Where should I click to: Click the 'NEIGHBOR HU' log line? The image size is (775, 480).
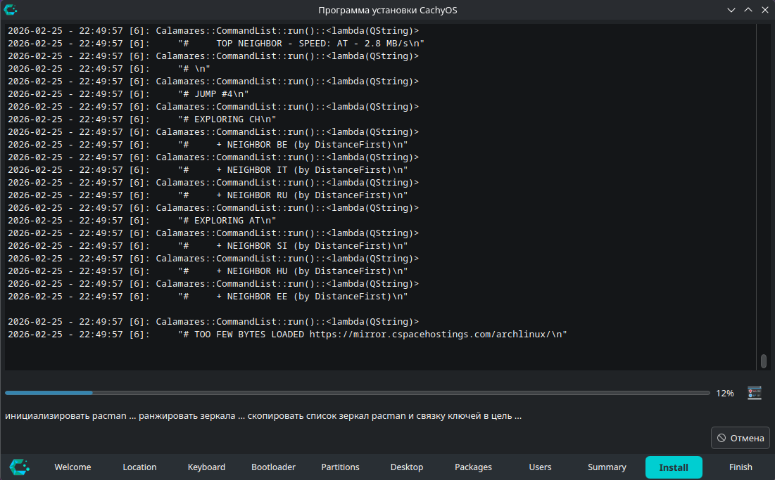click(208, 271)
